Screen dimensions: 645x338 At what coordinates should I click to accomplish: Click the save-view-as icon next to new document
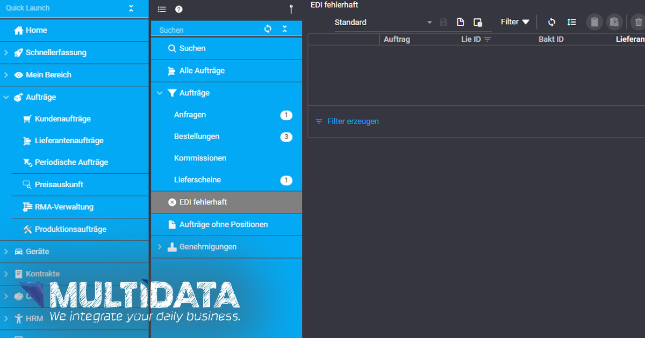pos(477,22)
